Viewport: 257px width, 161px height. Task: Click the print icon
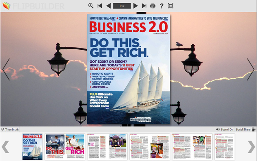(x=153, y=6)
